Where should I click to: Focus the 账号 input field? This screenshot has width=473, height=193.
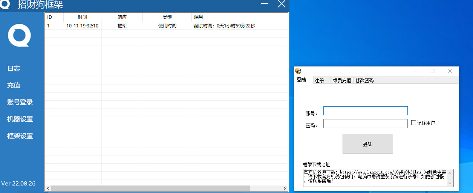point(365,111)
